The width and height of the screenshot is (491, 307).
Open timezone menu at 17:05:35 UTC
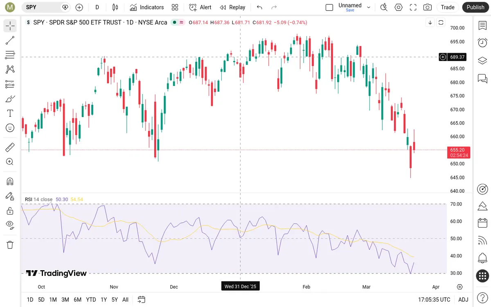(x=434, y=300)
